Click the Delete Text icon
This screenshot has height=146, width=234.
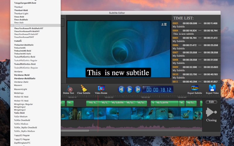(69, 88)
